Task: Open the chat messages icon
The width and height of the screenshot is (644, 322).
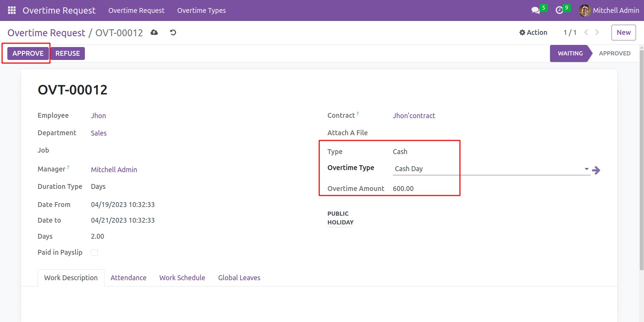Action: [535, 10]
